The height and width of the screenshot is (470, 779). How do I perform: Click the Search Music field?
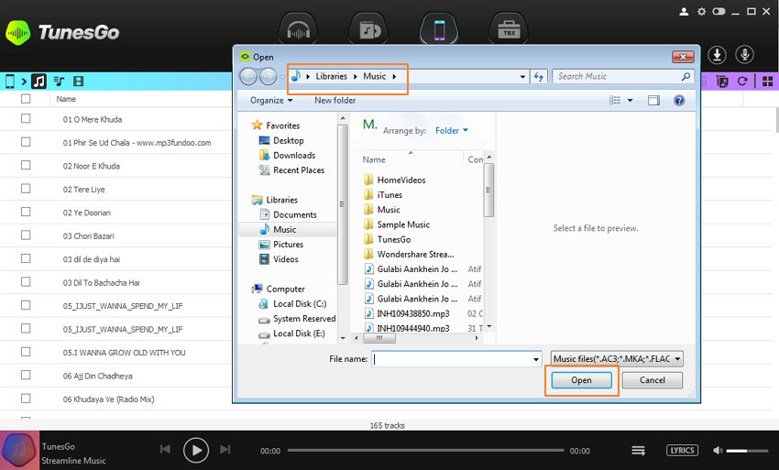tap(622, 77)
